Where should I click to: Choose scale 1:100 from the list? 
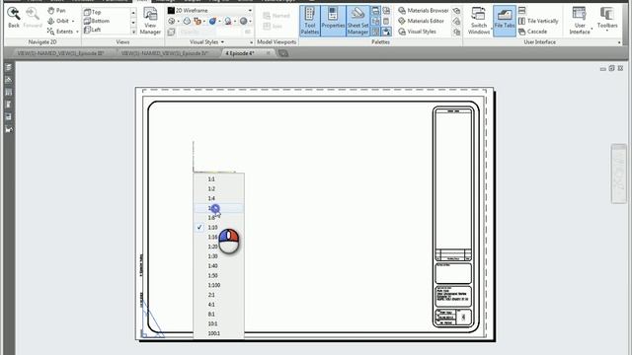tap(219, 285)
